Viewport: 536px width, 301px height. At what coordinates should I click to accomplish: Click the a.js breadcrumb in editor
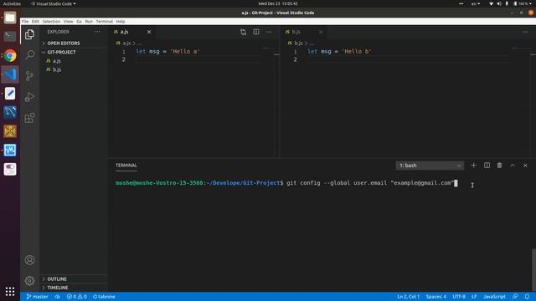(126, 43)
